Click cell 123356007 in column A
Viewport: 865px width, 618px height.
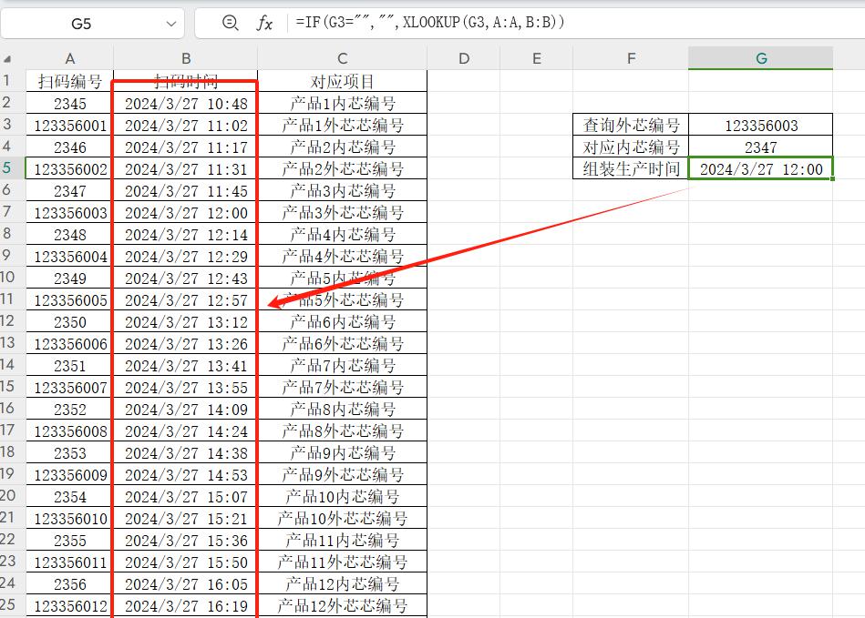click(x=69, y=387)
